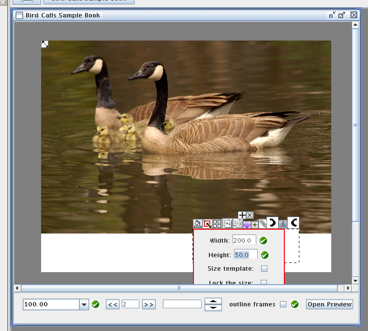368x331 pixels.
Task: Go to previous page with << button
Action: (113, 304)
